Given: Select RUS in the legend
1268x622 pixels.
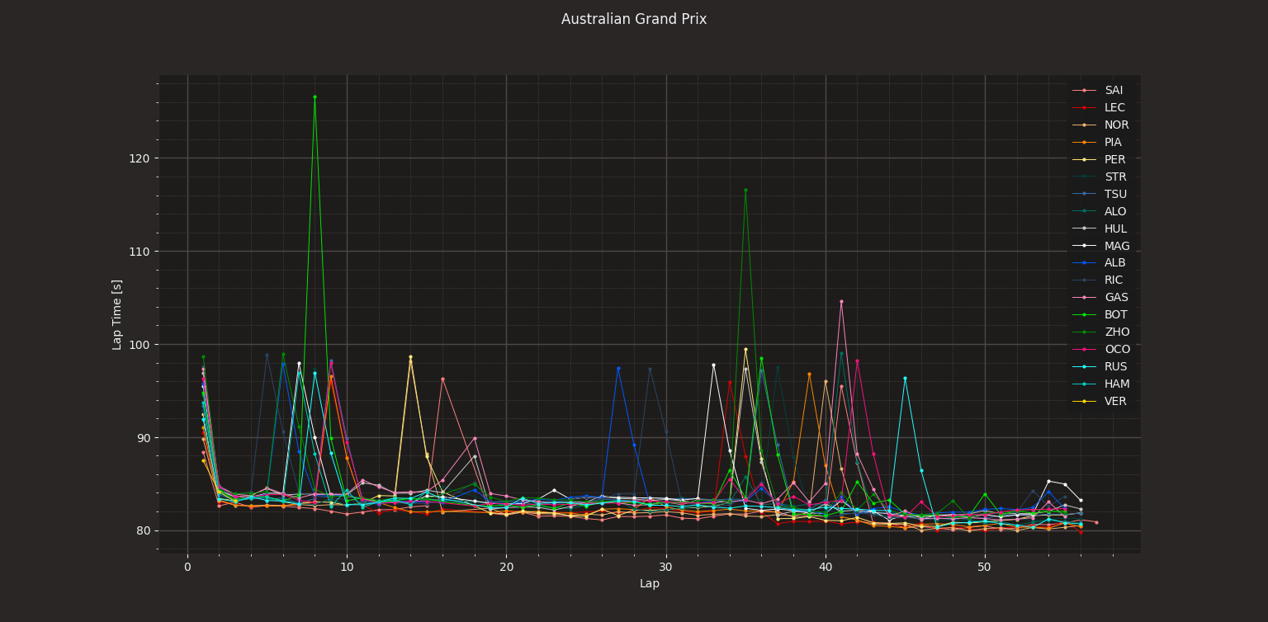Looking at the screenshot, I should 1100,367.
